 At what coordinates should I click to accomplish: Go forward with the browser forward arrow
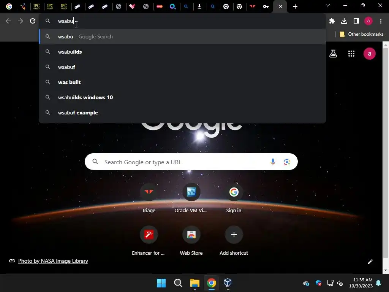(21, 21)
